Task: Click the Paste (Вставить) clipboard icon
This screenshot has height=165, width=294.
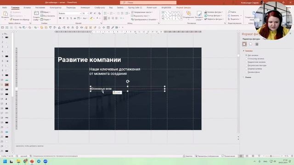Action: [x=5, y=13]
